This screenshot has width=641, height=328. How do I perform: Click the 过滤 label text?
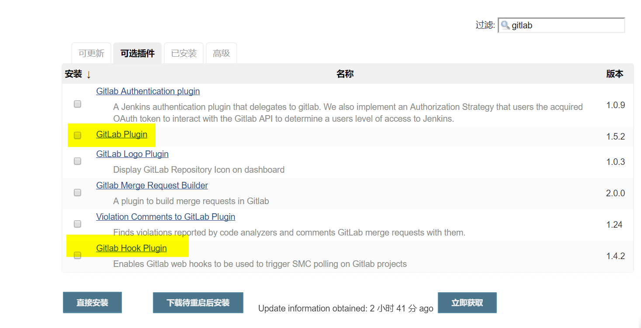click(485, 25)
